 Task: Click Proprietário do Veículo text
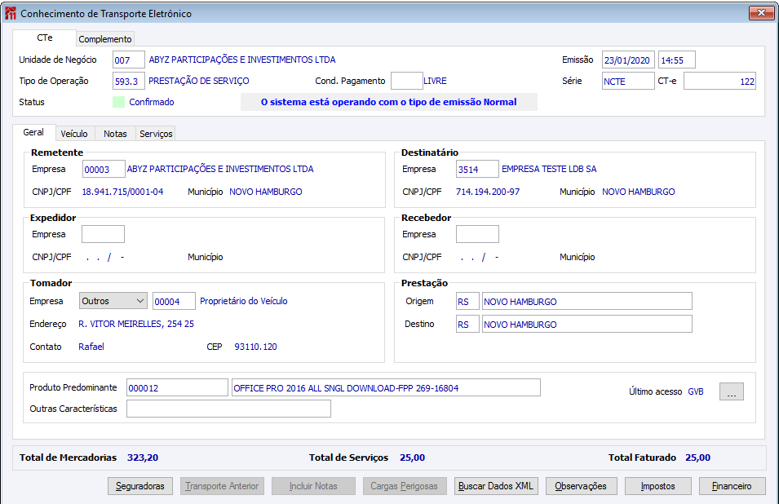[x=243, y=301]
